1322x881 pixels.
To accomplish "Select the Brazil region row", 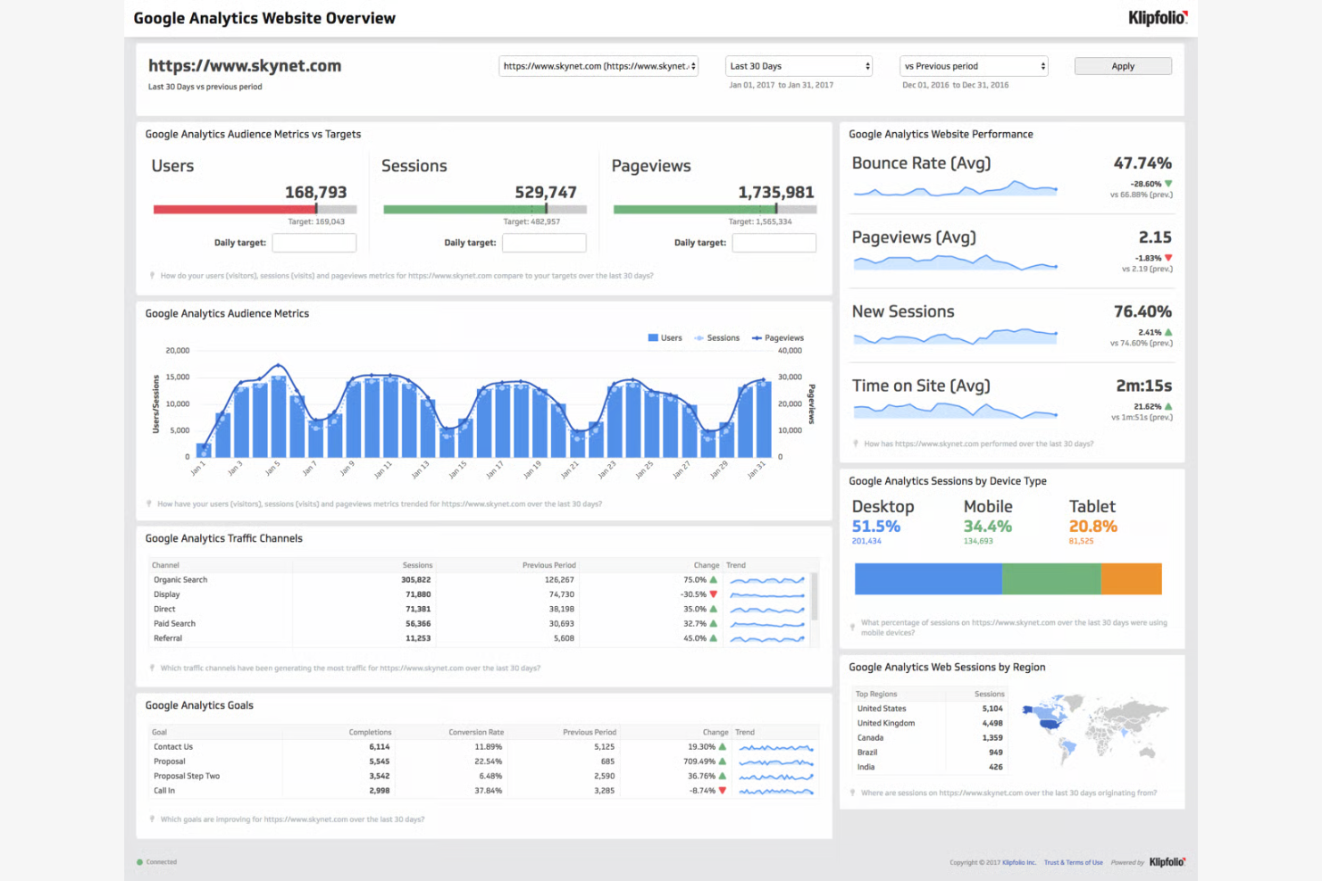I will 930,752.
